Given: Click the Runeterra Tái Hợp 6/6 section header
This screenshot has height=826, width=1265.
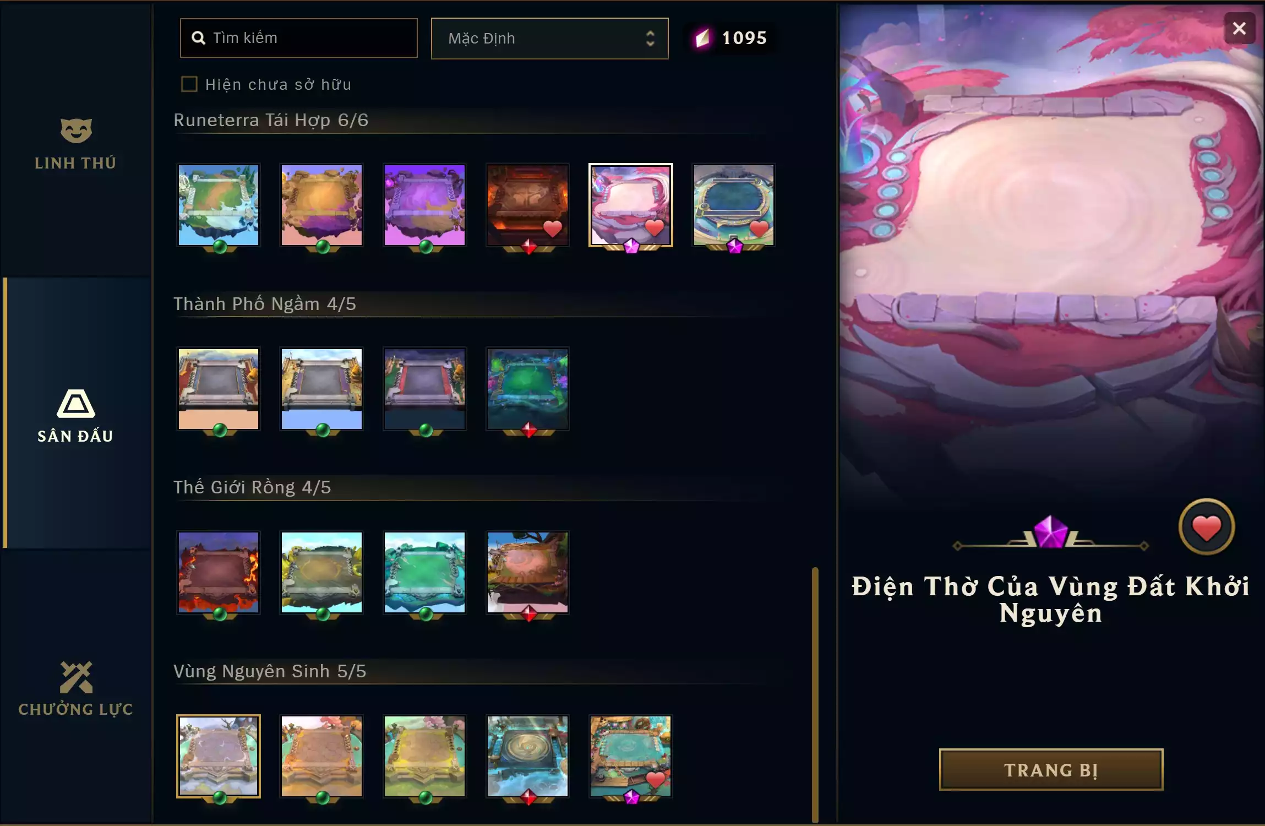Looking at the screenshot, I should [271, 120].
